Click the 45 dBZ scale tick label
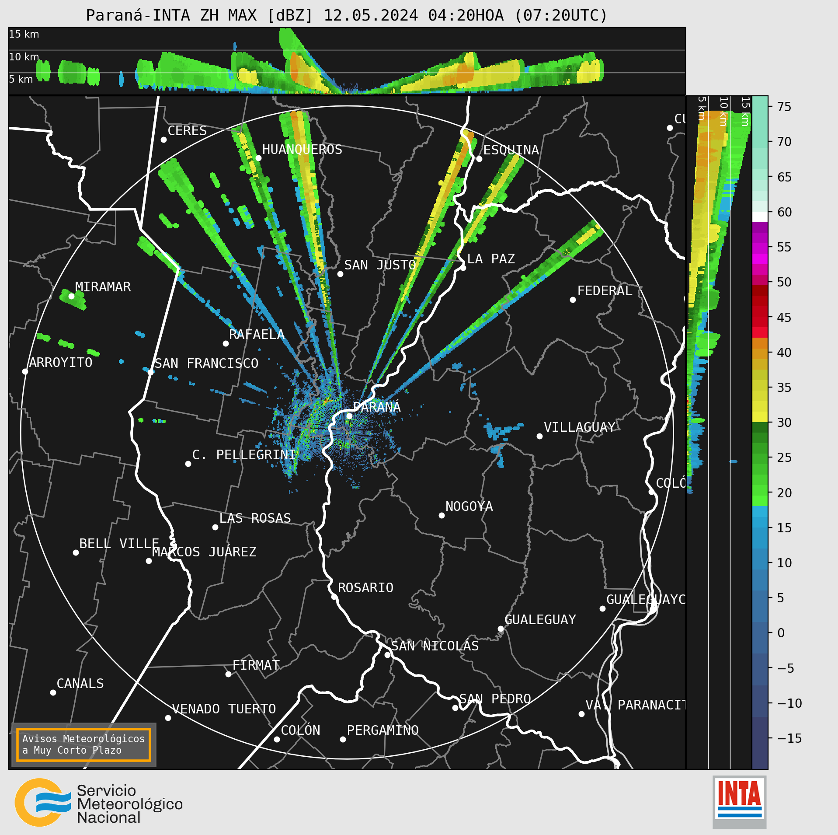The width and height of the screenshot is (838, 835). 784,318
